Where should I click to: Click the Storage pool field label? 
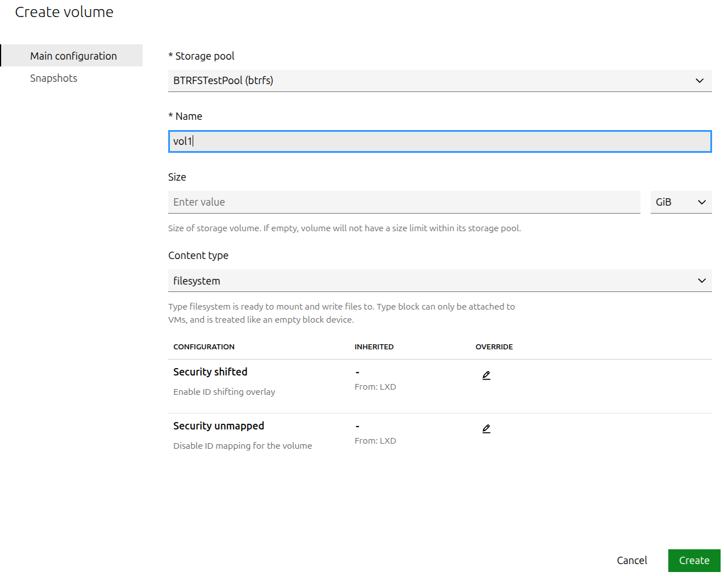[x=204, y=56]
